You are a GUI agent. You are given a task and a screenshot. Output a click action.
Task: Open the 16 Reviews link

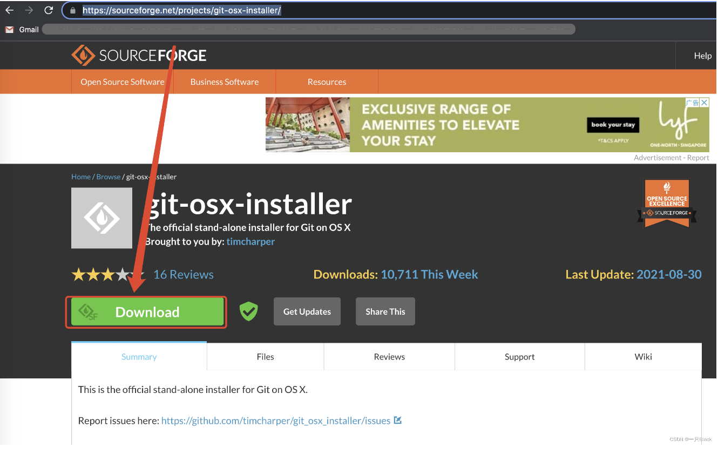pyautogui.click(x=184, y=274)
